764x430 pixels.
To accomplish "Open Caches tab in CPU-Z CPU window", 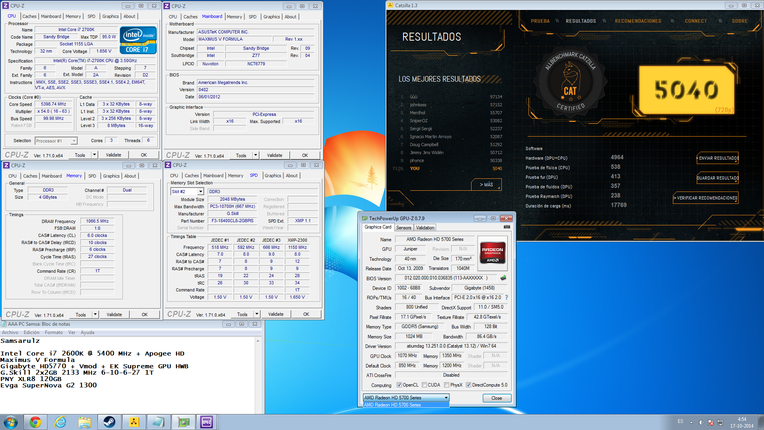I will coord(29,16).
